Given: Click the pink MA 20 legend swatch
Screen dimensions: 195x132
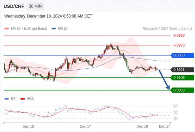Looking at the screenshot, I should (7, 29).
